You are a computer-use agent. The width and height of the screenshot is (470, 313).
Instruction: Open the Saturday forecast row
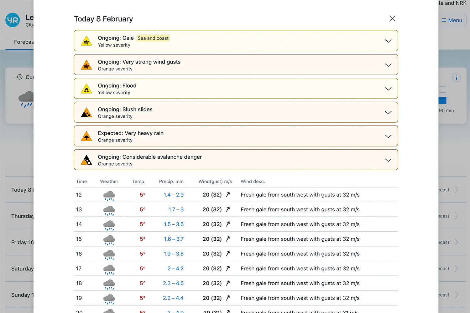22,269
